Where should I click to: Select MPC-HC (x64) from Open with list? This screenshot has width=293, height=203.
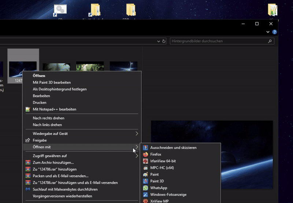[162, 168]
